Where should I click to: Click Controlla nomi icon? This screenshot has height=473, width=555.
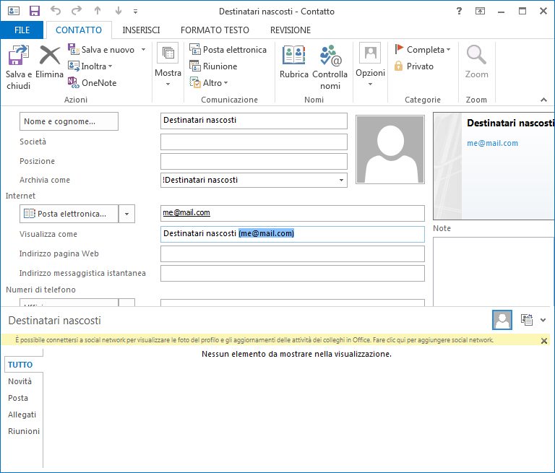(330, 56)
